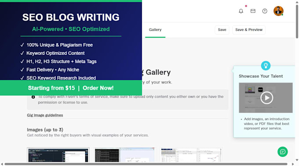Click the Save & Preview button
Image resolution: width=299 pixels, height=166 pixels.
249,30
